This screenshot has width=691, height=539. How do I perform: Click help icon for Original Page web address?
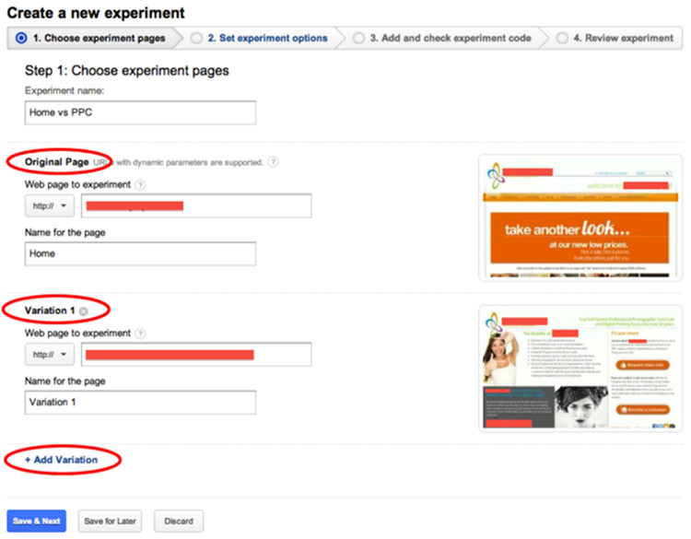click(x=140, y=185)
